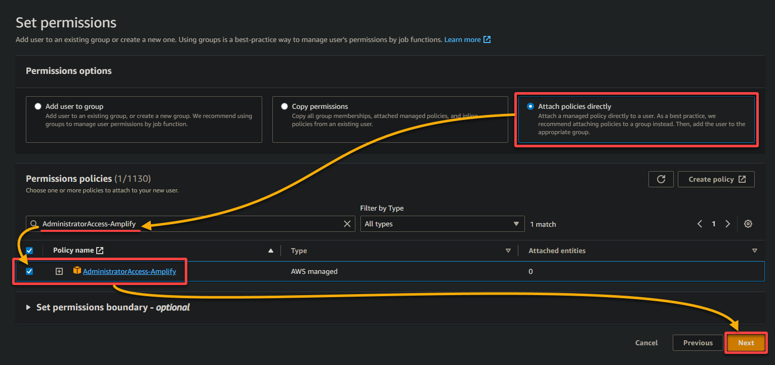Screen dimensions: 775x365
Task: Click the refresh policies icon button
Action: coord(661,179)
